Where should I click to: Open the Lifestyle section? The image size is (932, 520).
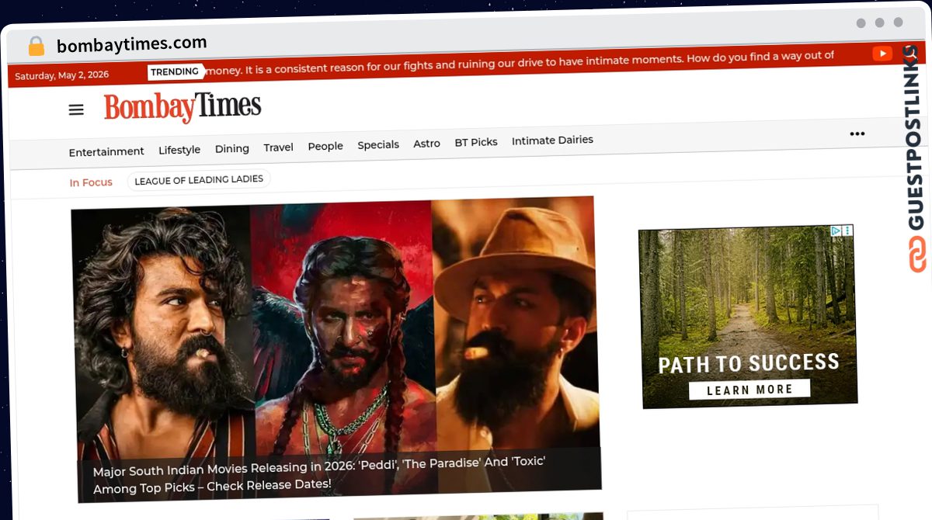179,150
